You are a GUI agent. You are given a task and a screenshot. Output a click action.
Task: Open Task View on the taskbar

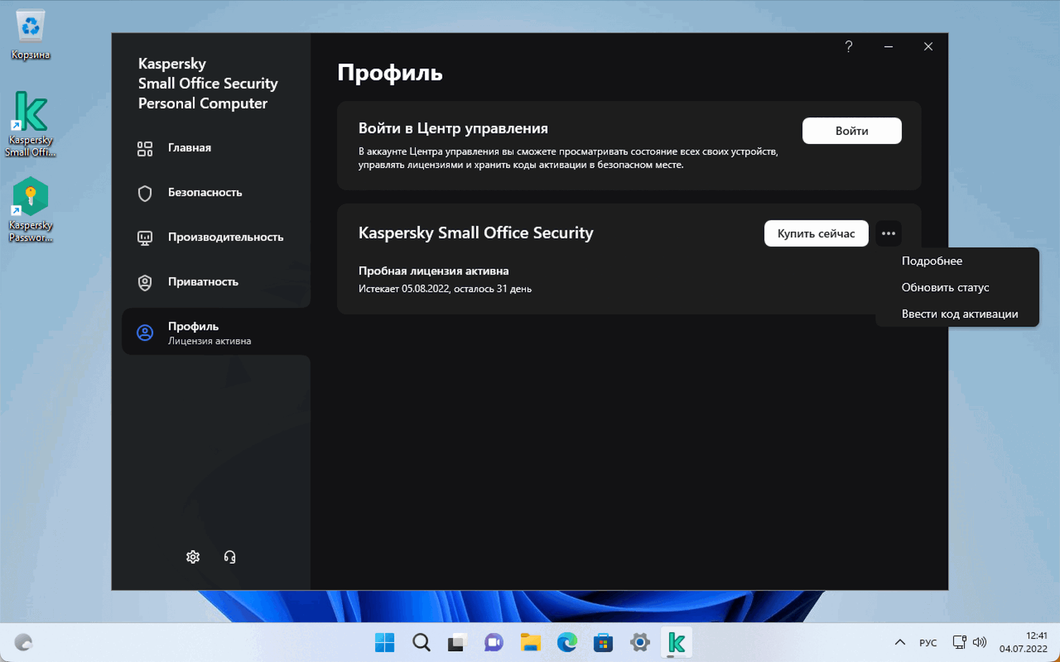click(x=457, y=642)
